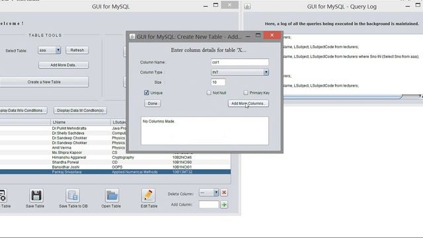
Task: Click the green plus add column icon
Action: 224,204
